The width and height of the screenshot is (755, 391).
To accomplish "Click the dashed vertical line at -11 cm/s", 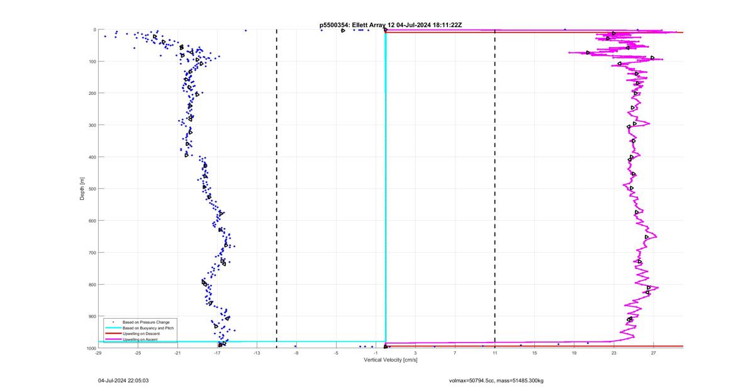I will (x=277, y=189).
